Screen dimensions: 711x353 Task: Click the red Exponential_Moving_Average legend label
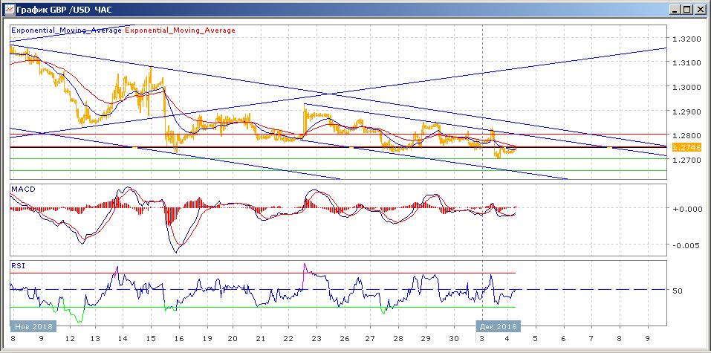point(180,30)
